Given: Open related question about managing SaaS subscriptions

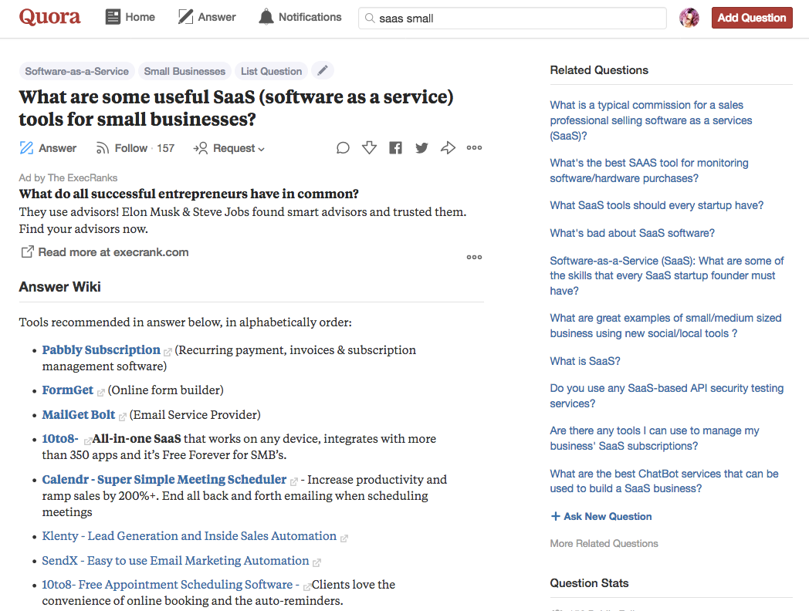Looking at the screenshot, I should pos(655,438).
